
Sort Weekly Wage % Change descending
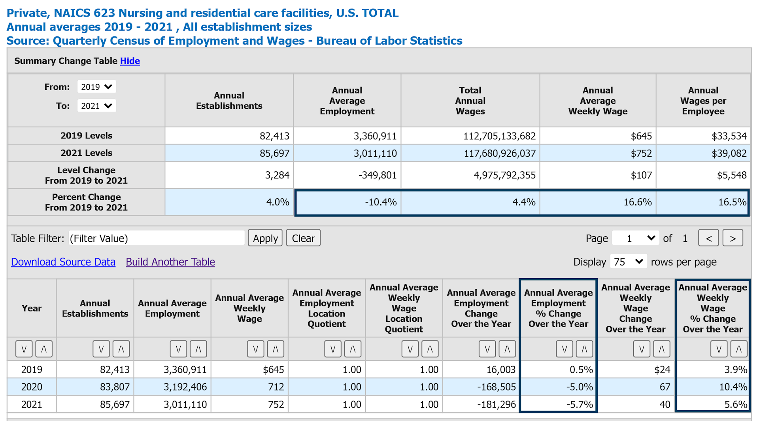(x=719, y=349)
